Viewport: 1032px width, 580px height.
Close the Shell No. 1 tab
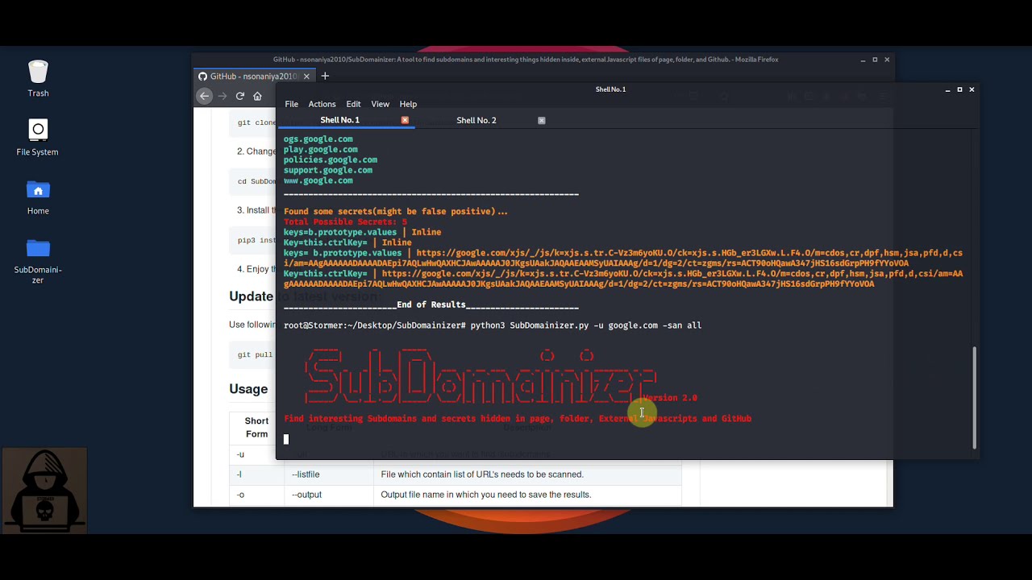[x=405, y=120]
